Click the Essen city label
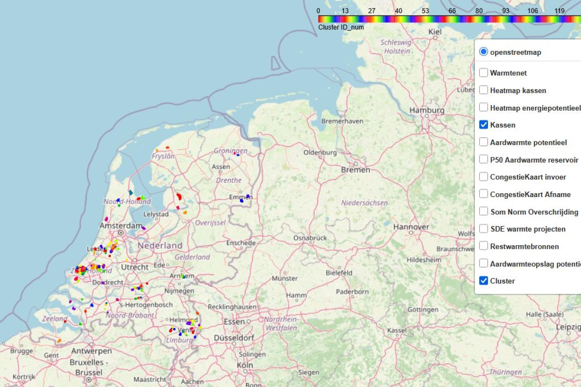This screenshot has width=581, height=387. point(234,322)
